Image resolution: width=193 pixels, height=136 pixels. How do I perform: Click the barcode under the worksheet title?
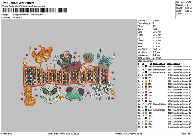[34, 10]
